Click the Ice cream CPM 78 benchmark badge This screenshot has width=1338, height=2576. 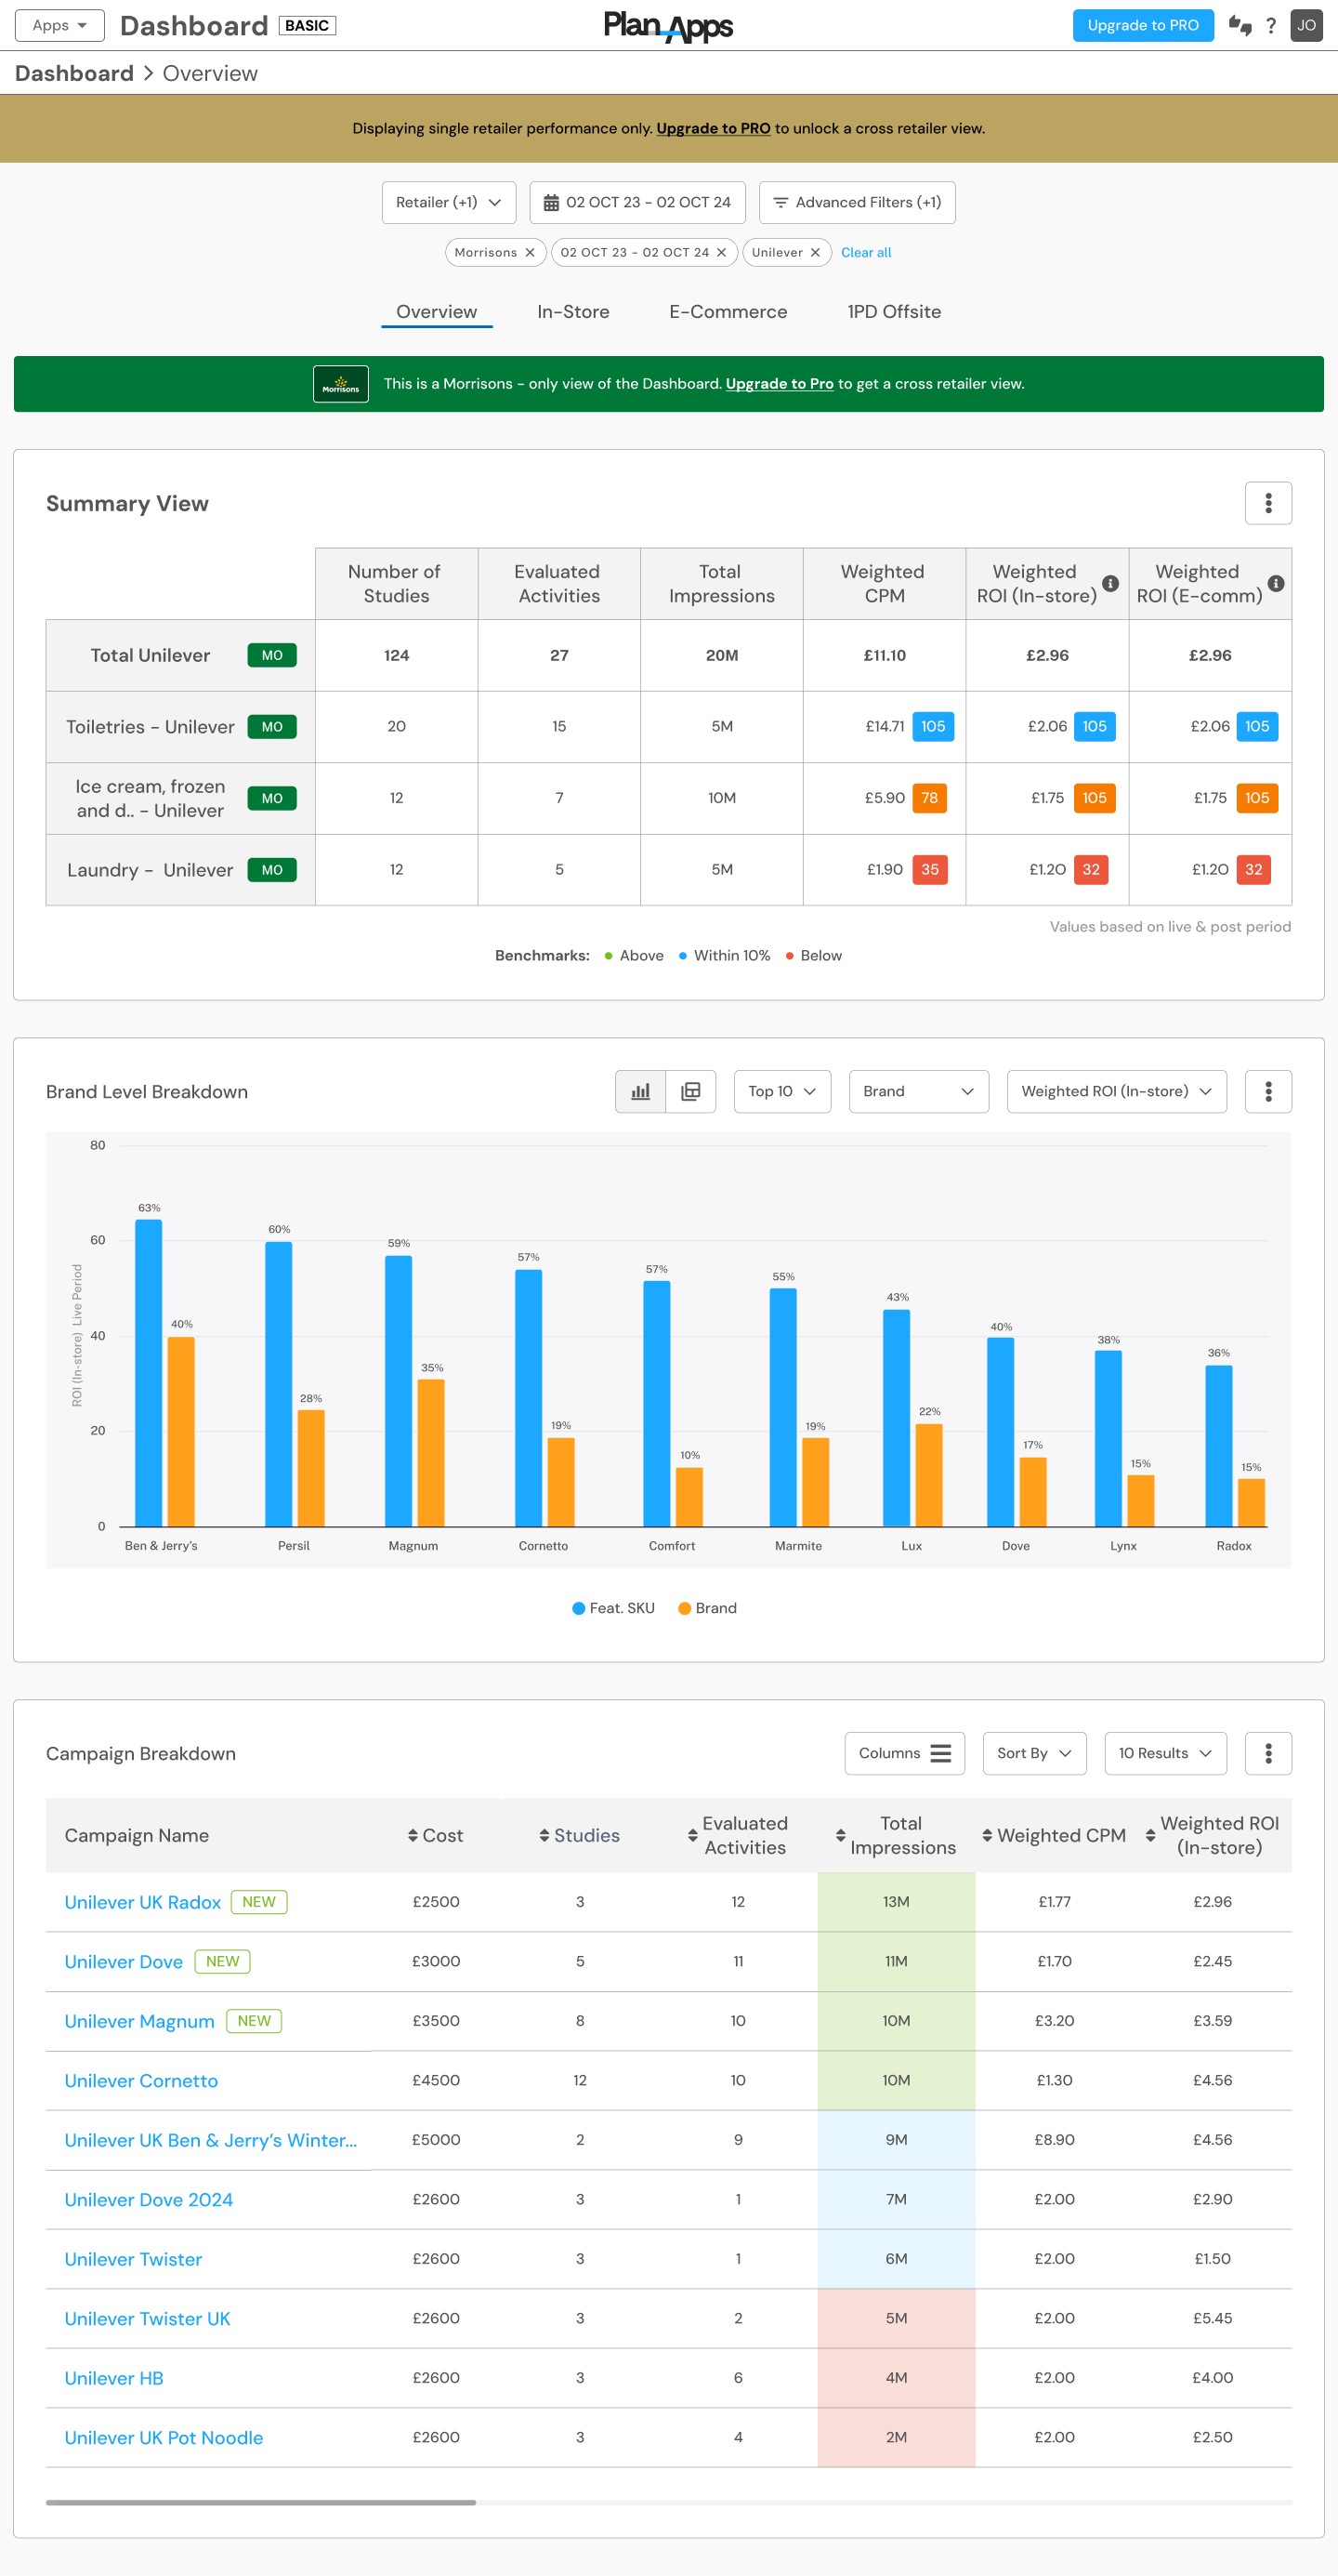(929, 798)
